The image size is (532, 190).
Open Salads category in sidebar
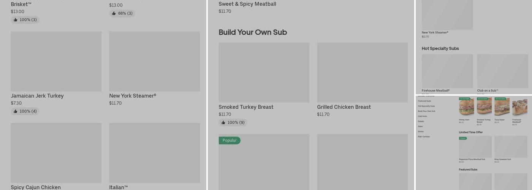tap(421, 122)
